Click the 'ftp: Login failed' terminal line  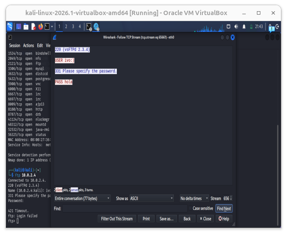tap(23, 216)
